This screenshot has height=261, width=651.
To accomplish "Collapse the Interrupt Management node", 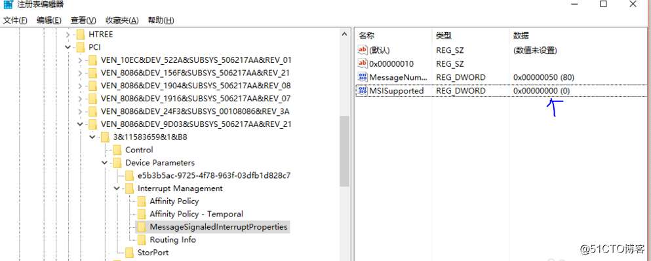I will click(117, 188).
